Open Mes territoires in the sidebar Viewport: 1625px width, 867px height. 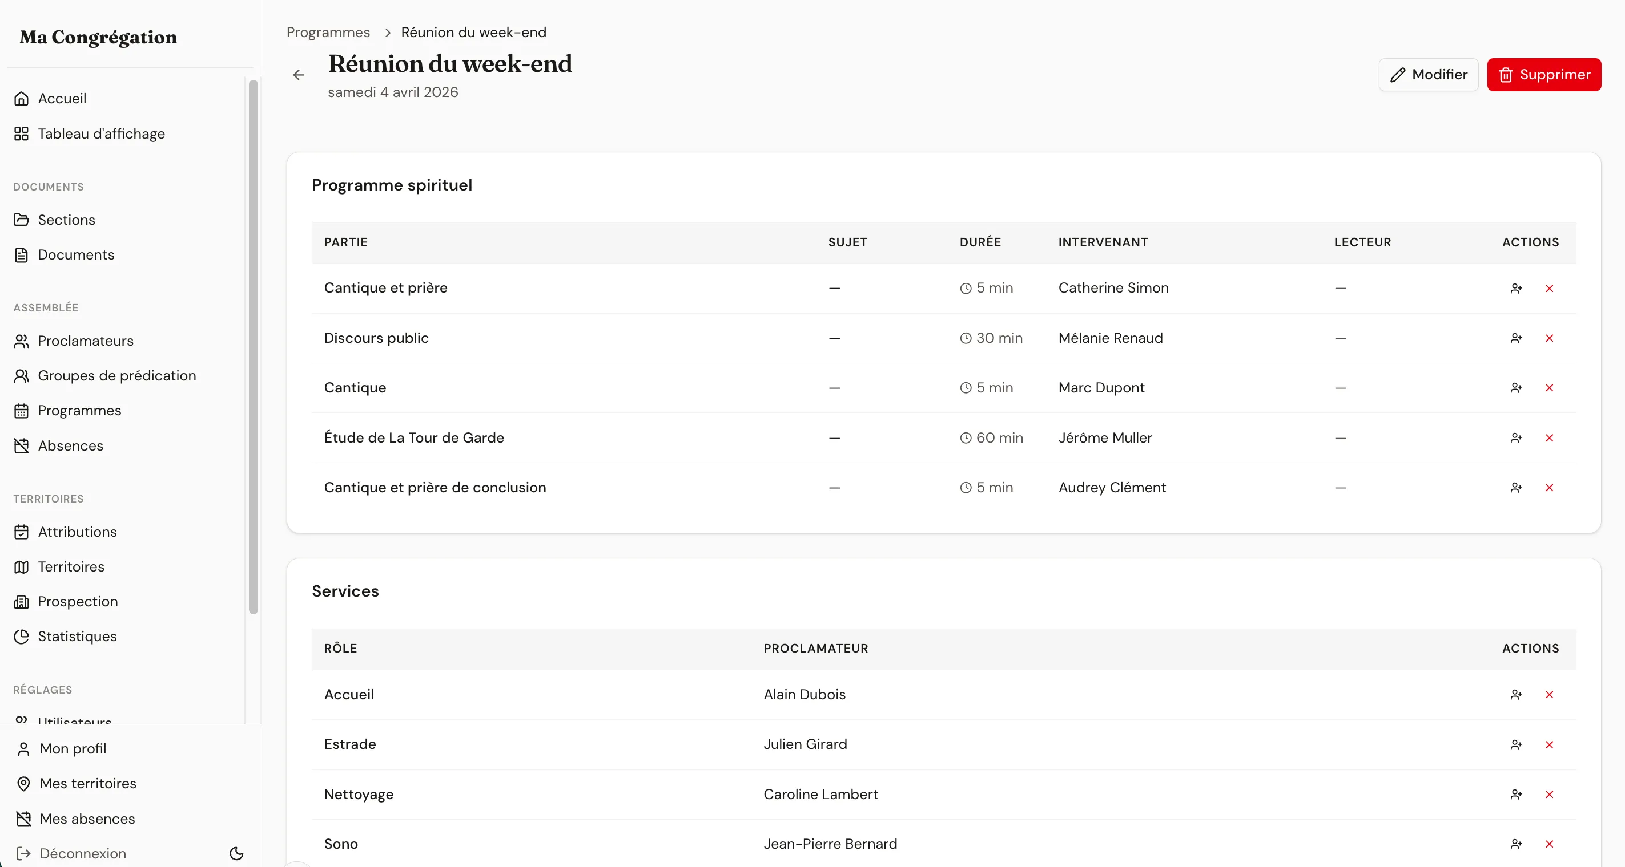pos(88,784)
